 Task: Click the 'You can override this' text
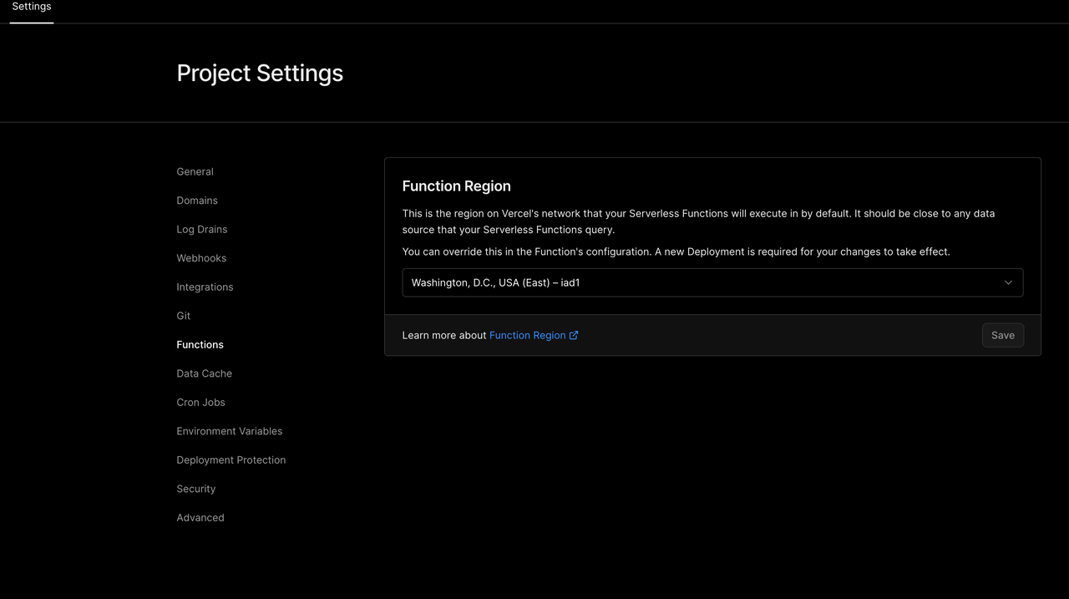click(x=676, y=251)
